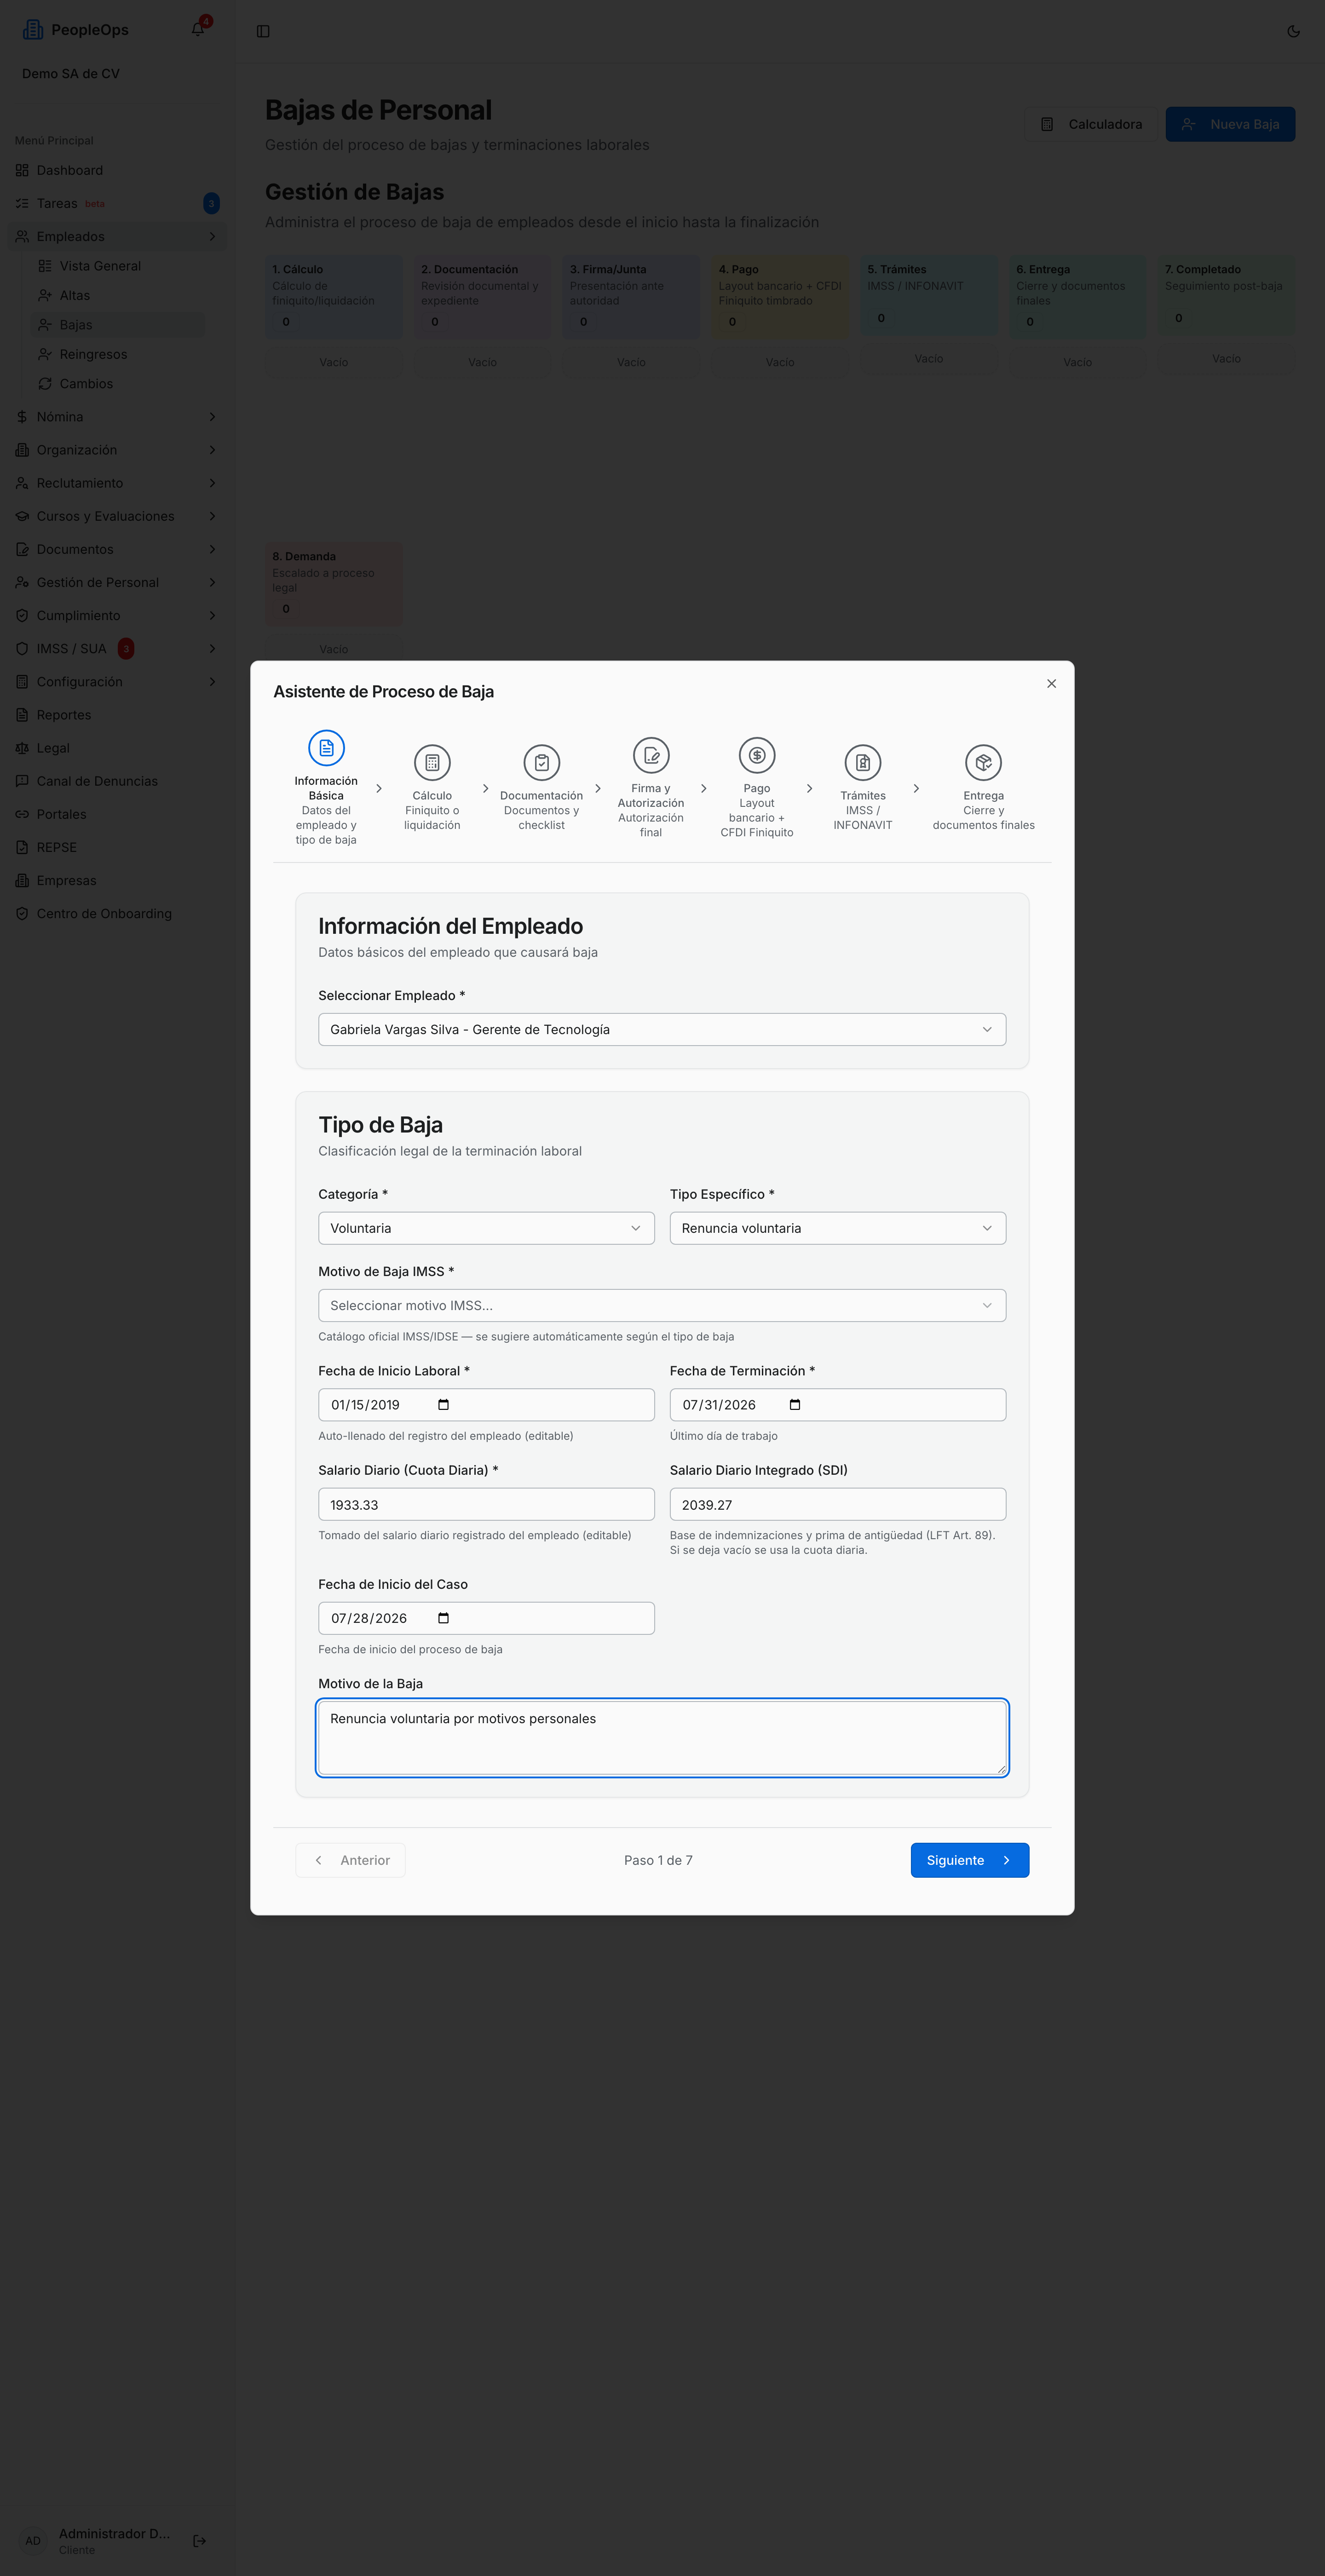Click the Siguiente button
This screenshot has height=2576, width=1325.
(969, 1860)
